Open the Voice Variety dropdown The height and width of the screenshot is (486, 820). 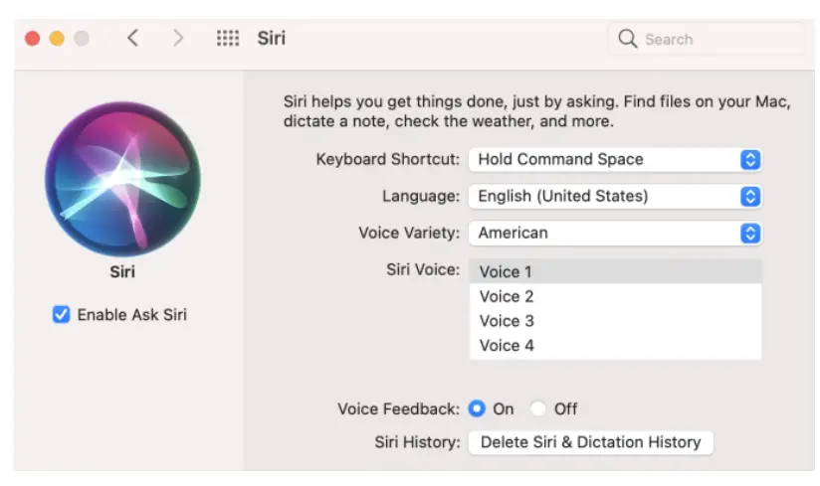[x=615, y=233]
